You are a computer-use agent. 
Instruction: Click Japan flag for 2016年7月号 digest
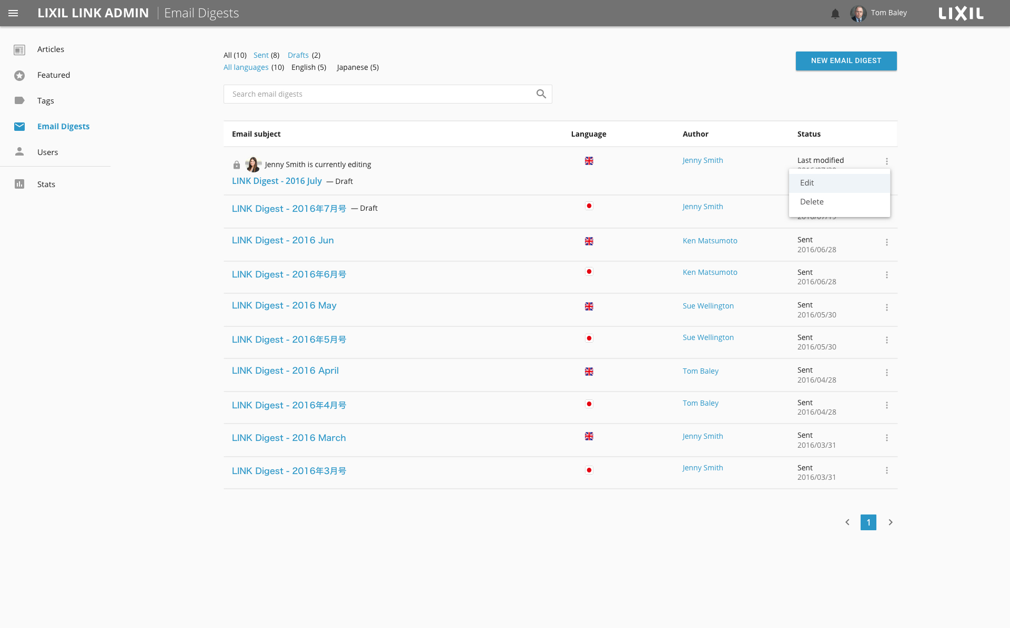tap(589, 206)
